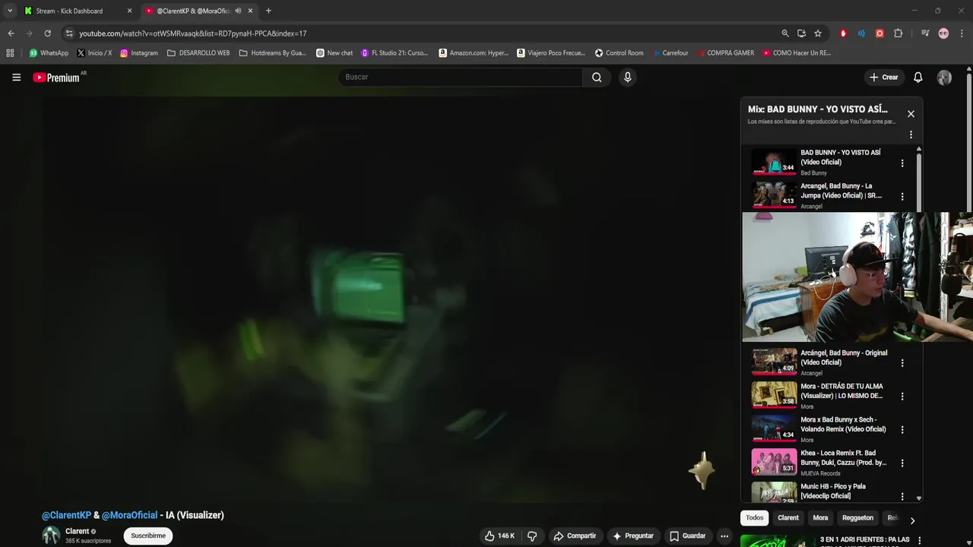Open options for Mora DETRÁS DE TU ALMA
The image size is (973, 547).
[x=902, y=396]
